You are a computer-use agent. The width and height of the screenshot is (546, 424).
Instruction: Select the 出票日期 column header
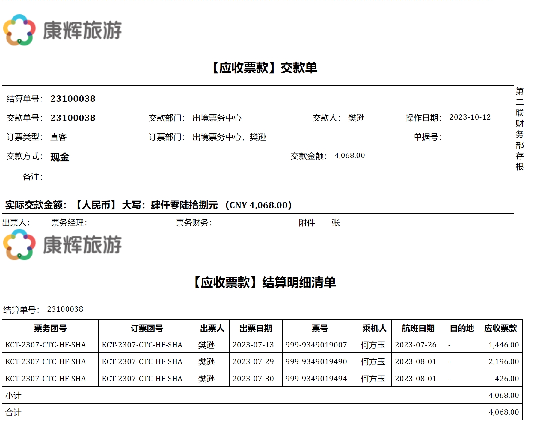pyautogui.click(x=255, y=328)
